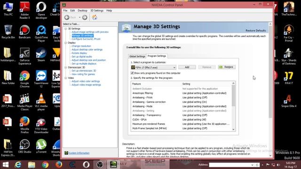Select Antialiasing - FXAA setting row
The height and width of the screenshot is (169, 301).
[182, 98]
